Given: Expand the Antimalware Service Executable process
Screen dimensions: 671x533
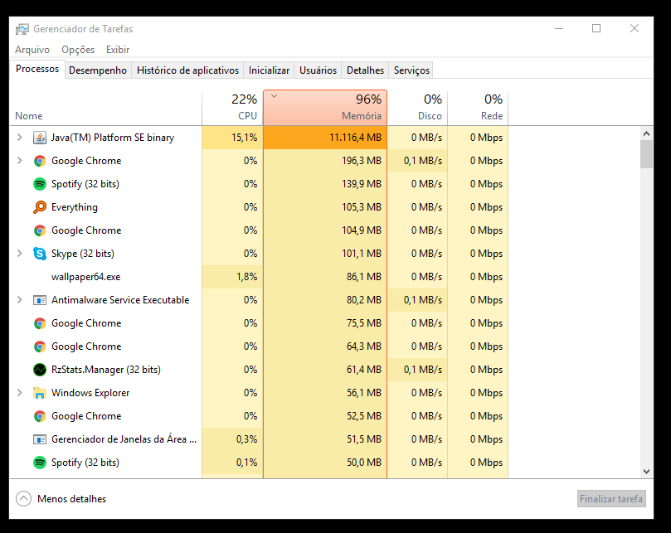Looking at the screenshot, I should point(19,299).
